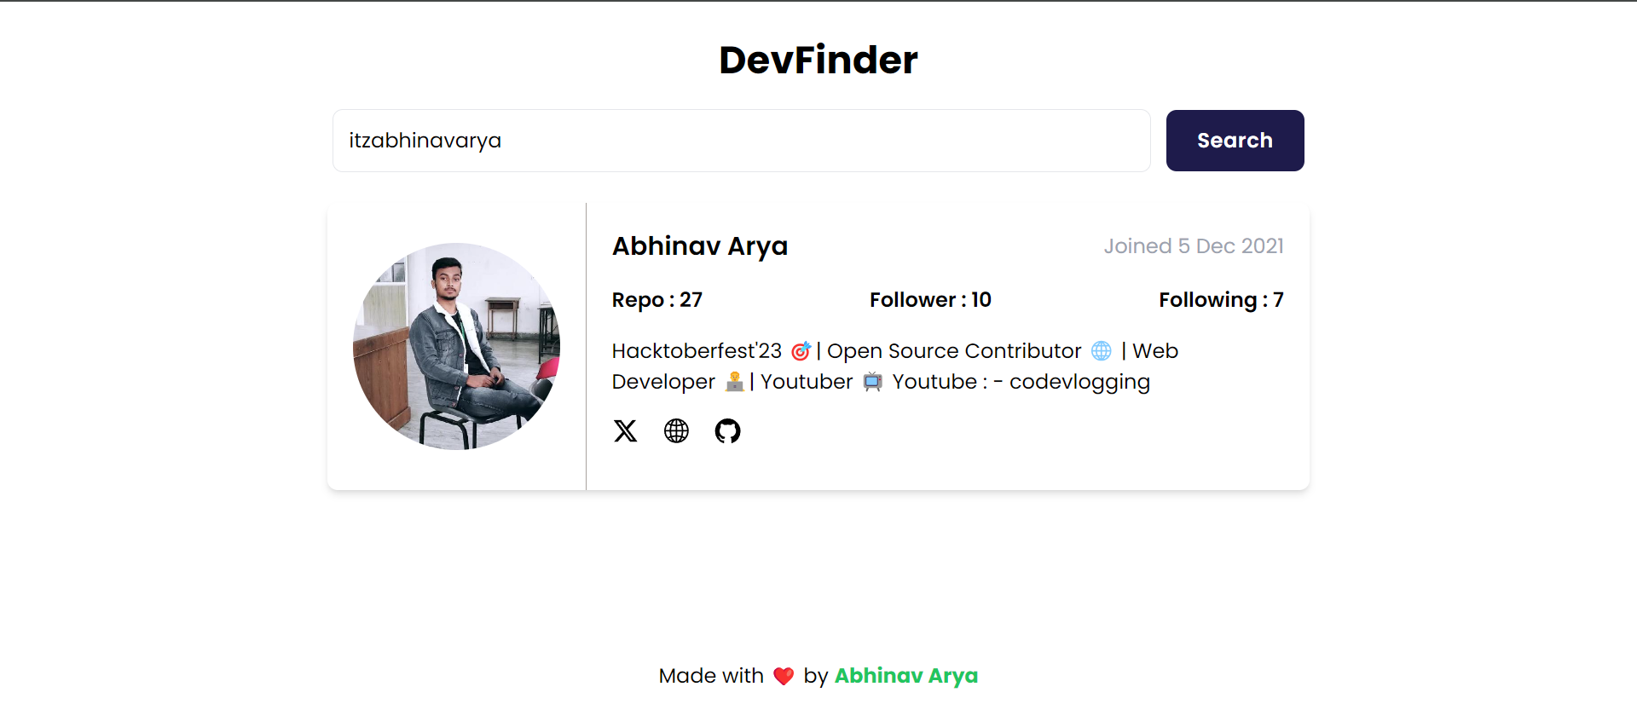Viewport: 1637px width, 704px height.
Task: Open the GitHub profile icon
Action: (727, 431)
